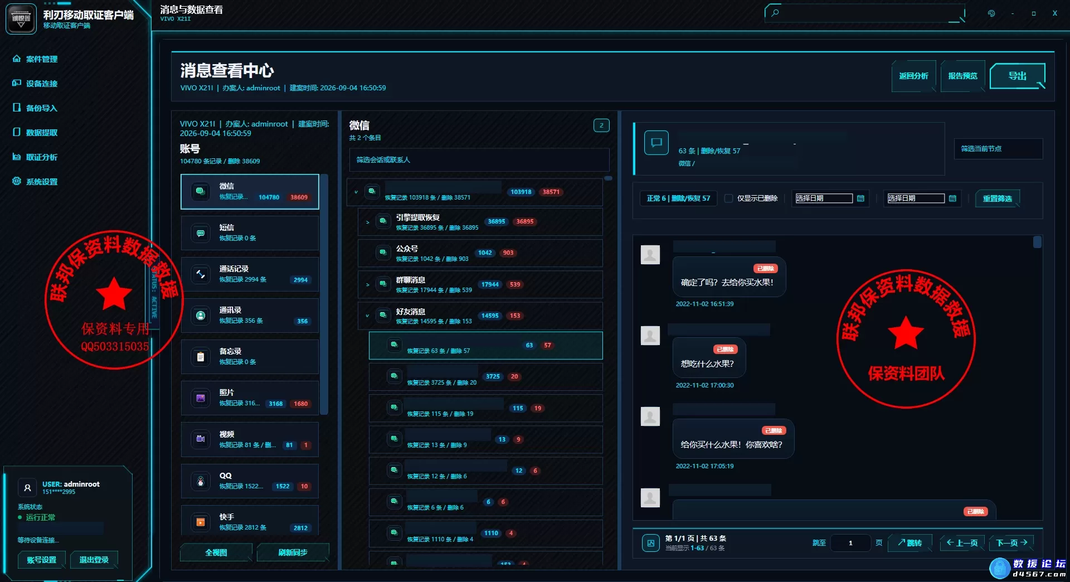This screenshot has width=1070, height=582.
Task: Select the conversation row with 12 条 / 删除 6
Action: [x=486, y=471]
